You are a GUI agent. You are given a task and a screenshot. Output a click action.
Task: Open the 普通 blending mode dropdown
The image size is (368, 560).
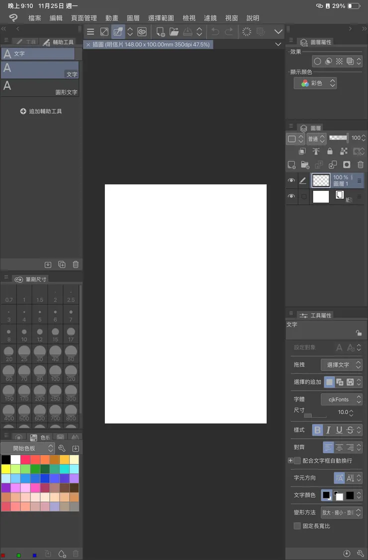coord(316,139)
